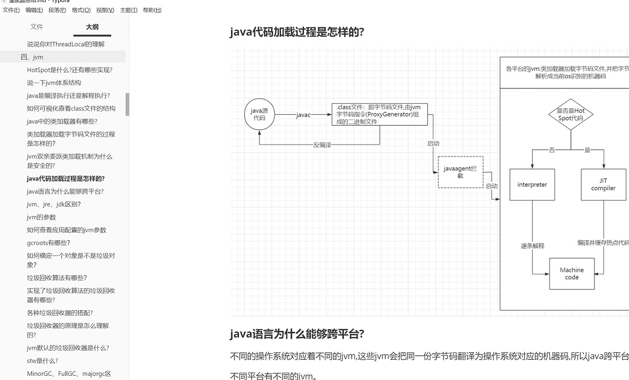Select outline heading 四、jvm
Screen dimensions: 629x380
point(32,57)
